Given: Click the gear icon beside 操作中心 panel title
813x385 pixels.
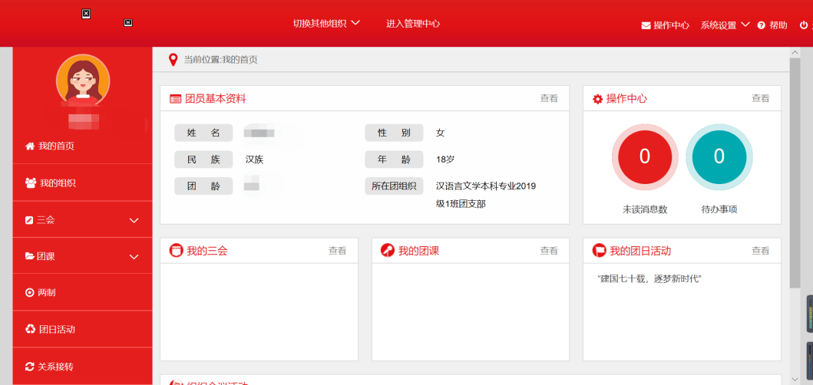Looking at the screenshot, I should [598, 99].
